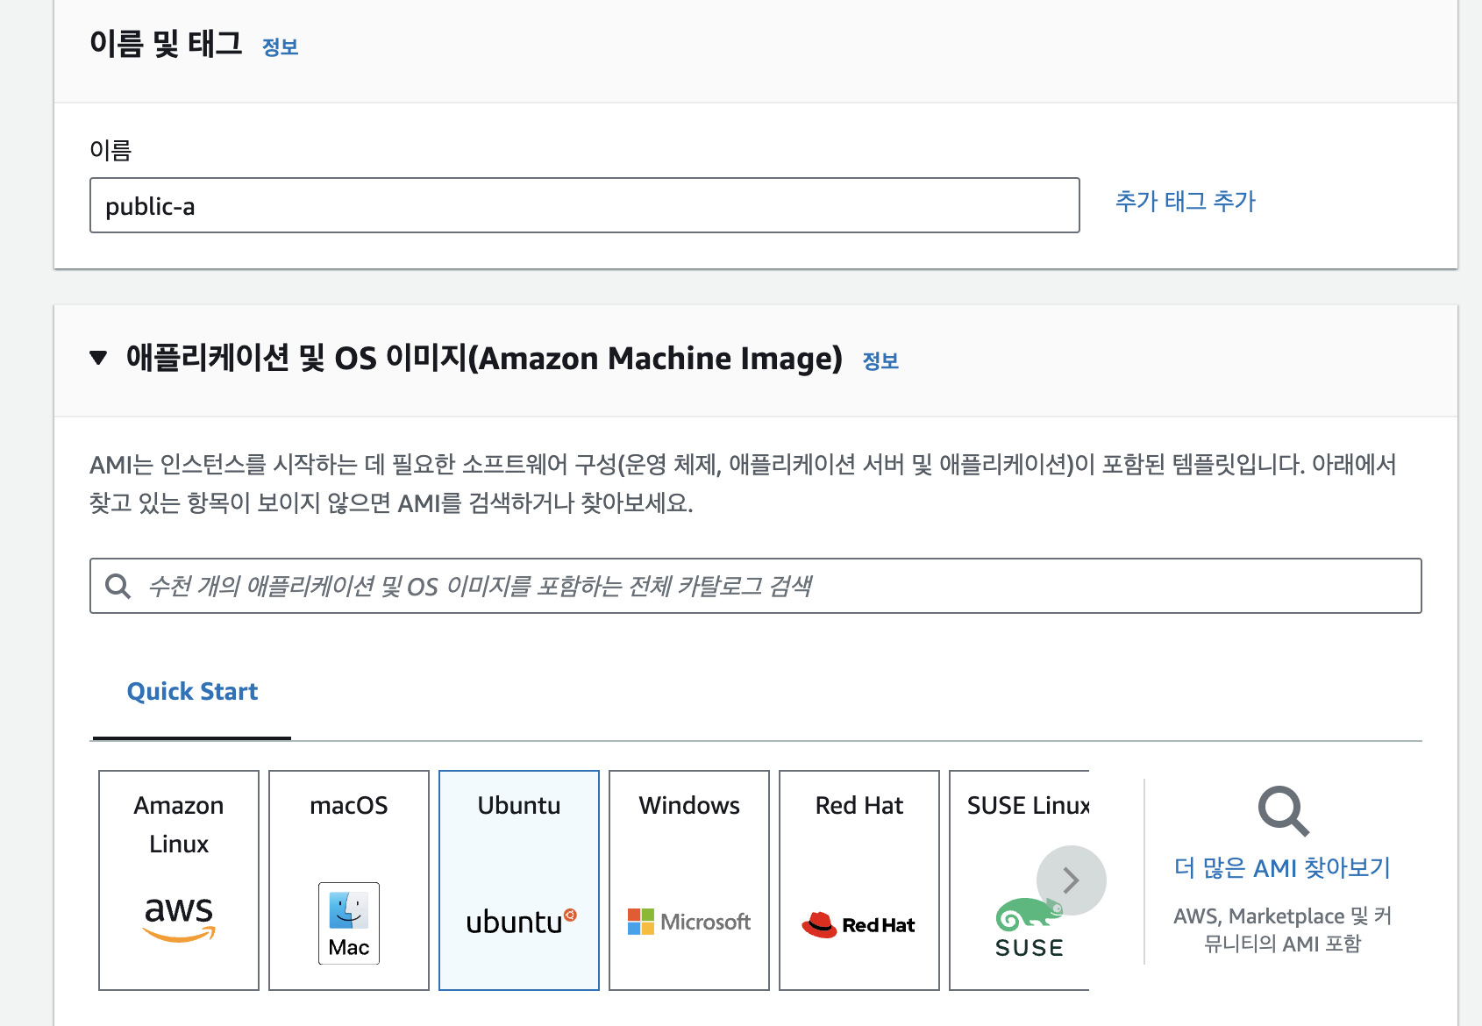Select the macOS AMI card

tap(349, 880)
